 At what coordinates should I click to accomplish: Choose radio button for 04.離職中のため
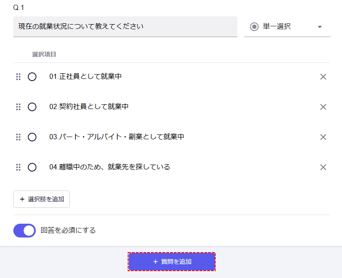click(x=32, y=167)
